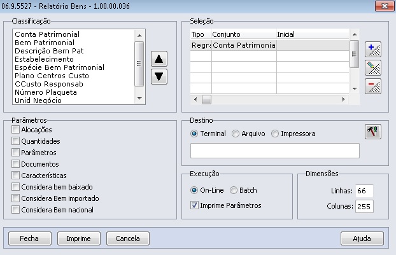Tick the Parâmetros checkbox
The height and width of the screenshot is (255, 396).
[15, 153]
